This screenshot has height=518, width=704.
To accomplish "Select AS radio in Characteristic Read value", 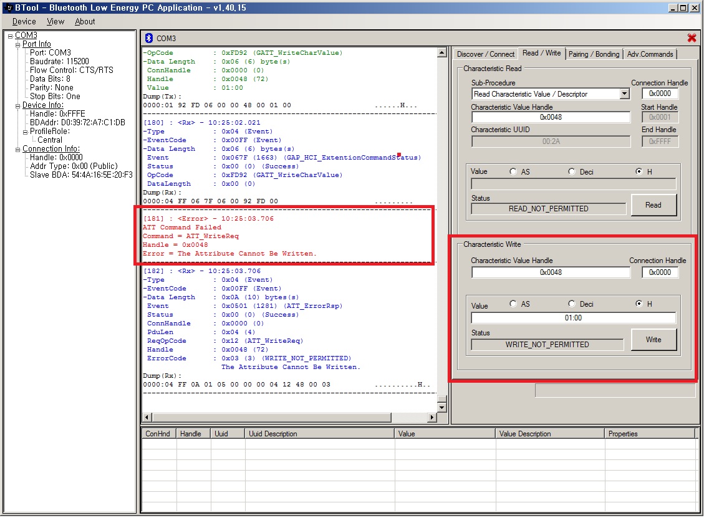I will click(x=513, y=171).
